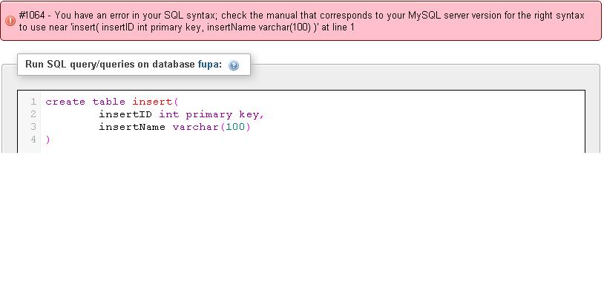Image resolution: width=604 pixels, height=285 pixels.
Task: Click the 'primary' keyword in the editor
Action: 209,115
